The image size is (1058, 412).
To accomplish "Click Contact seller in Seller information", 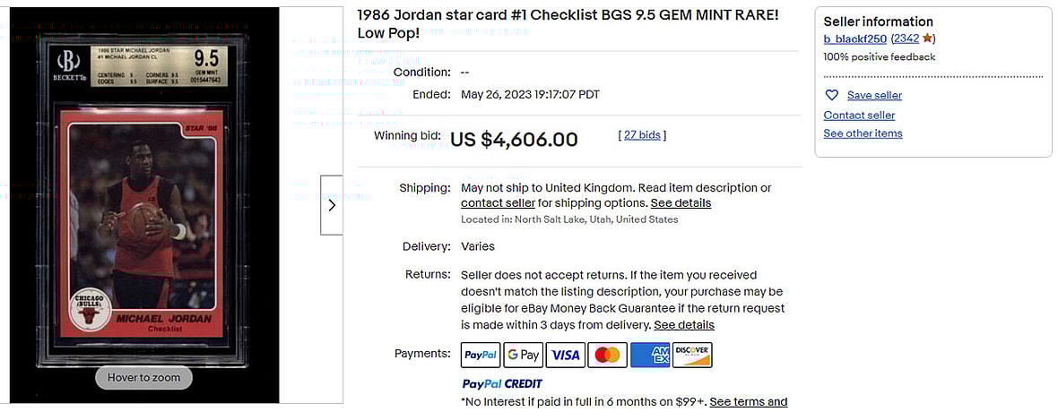I will pyautogui.click(x=859, y=115).
